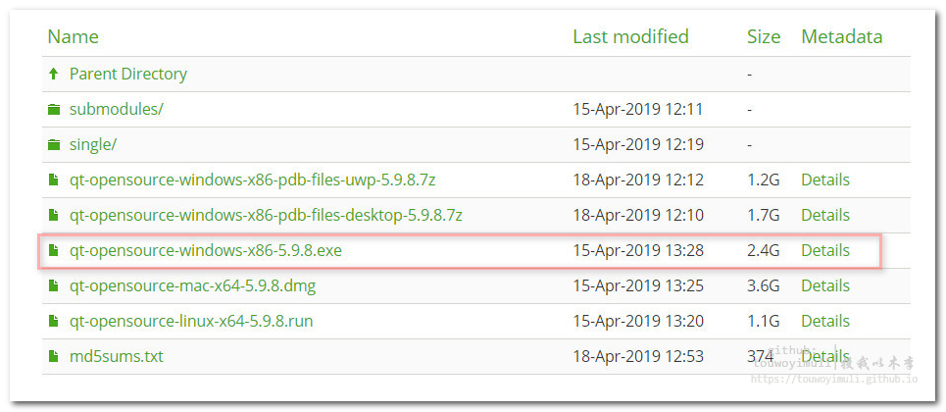The image size is (946, 412).
Task: Open Details for pdb-files-desktop 7z file
Action: (x=825, y=215)
